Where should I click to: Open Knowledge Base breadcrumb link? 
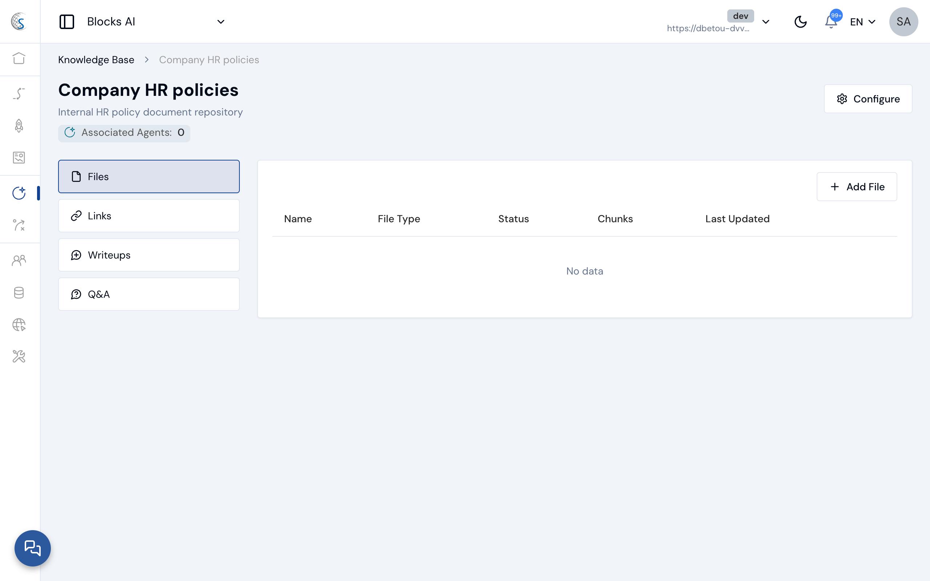coord(96,60)
